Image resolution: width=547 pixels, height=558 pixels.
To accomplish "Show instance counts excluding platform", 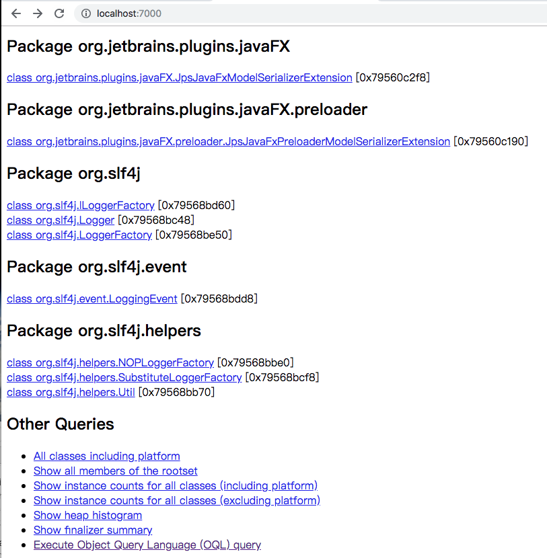I will [177, 500].
